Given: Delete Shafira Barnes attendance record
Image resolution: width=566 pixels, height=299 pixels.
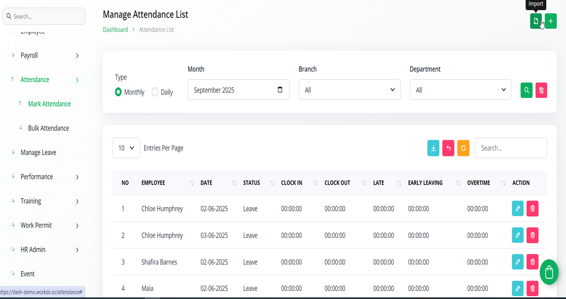Looking at the screenshot, I should 532,262.
